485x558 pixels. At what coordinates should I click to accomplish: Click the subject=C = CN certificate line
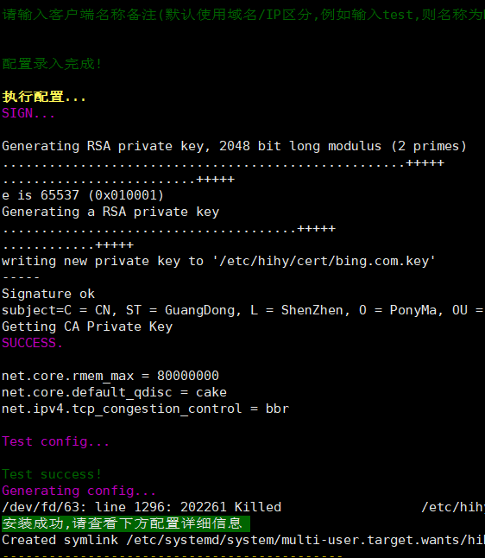(243, 310)
